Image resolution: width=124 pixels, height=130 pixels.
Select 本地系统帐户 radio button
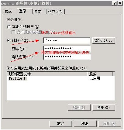(9, 27)
